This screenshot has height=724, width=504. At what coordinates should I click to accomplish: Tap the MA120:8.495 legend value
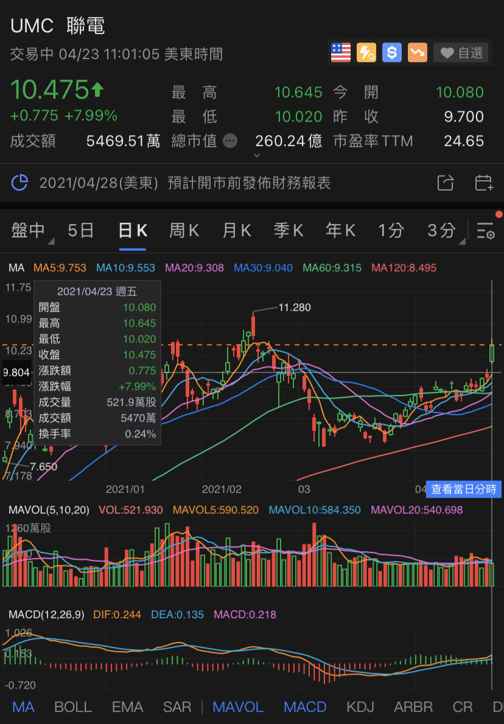pos(404,268)
